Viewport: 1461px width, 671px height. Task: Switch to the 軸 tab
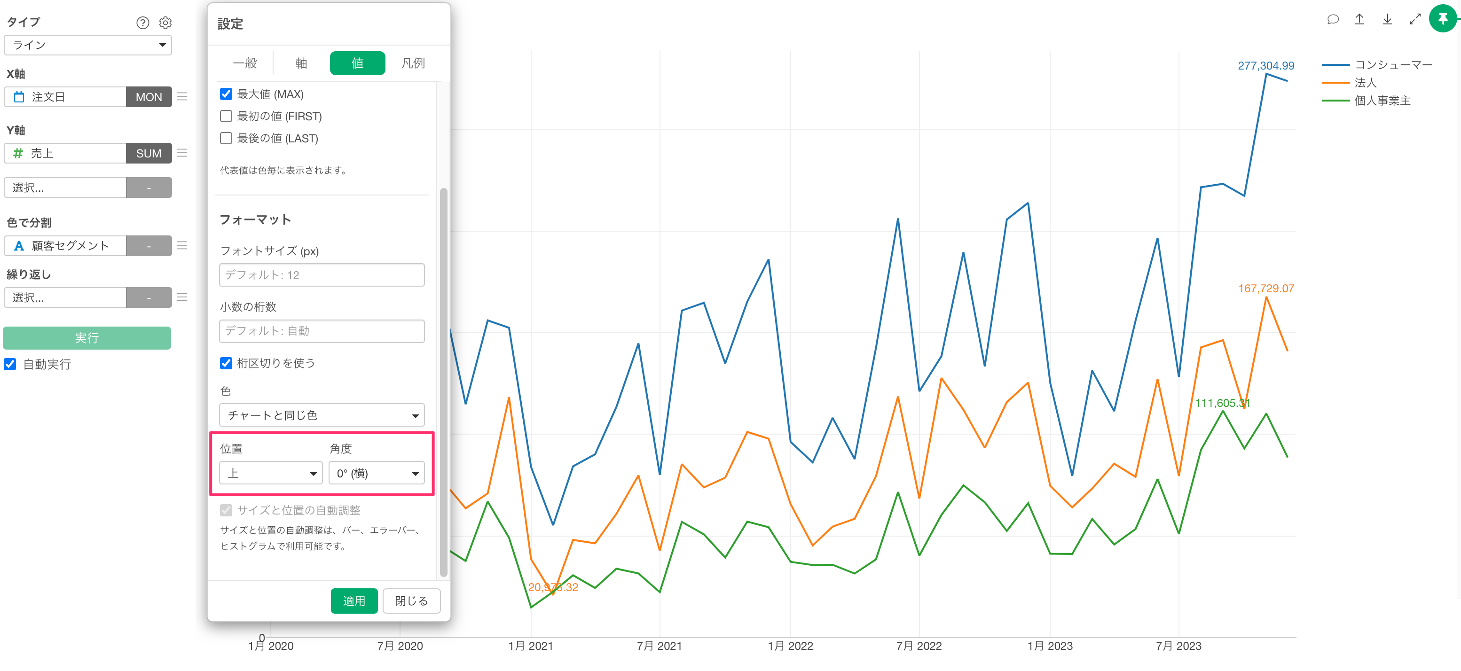point(301,63)
